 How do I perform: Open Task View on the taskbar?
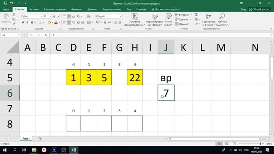tap(24, 150)
